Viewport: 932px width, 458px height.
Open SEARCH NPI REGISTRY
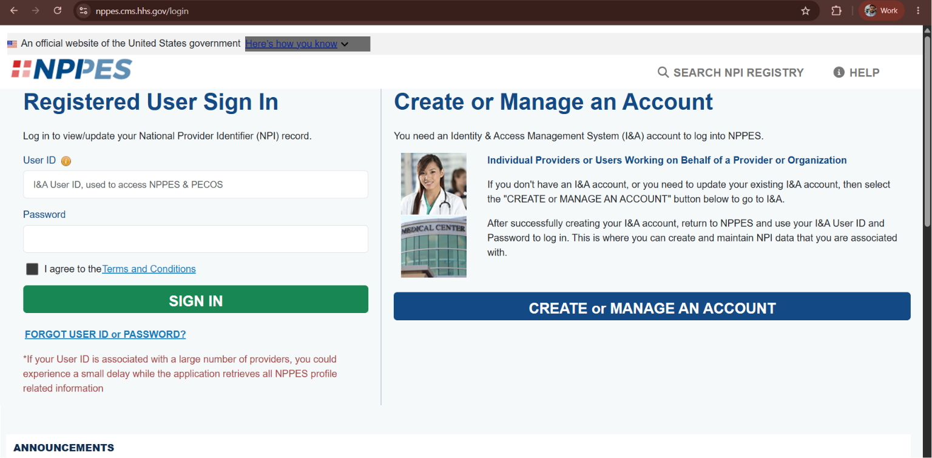(x=731, y=73)
